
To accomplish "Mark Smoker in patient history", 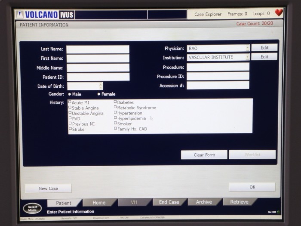I will [115, 123].
